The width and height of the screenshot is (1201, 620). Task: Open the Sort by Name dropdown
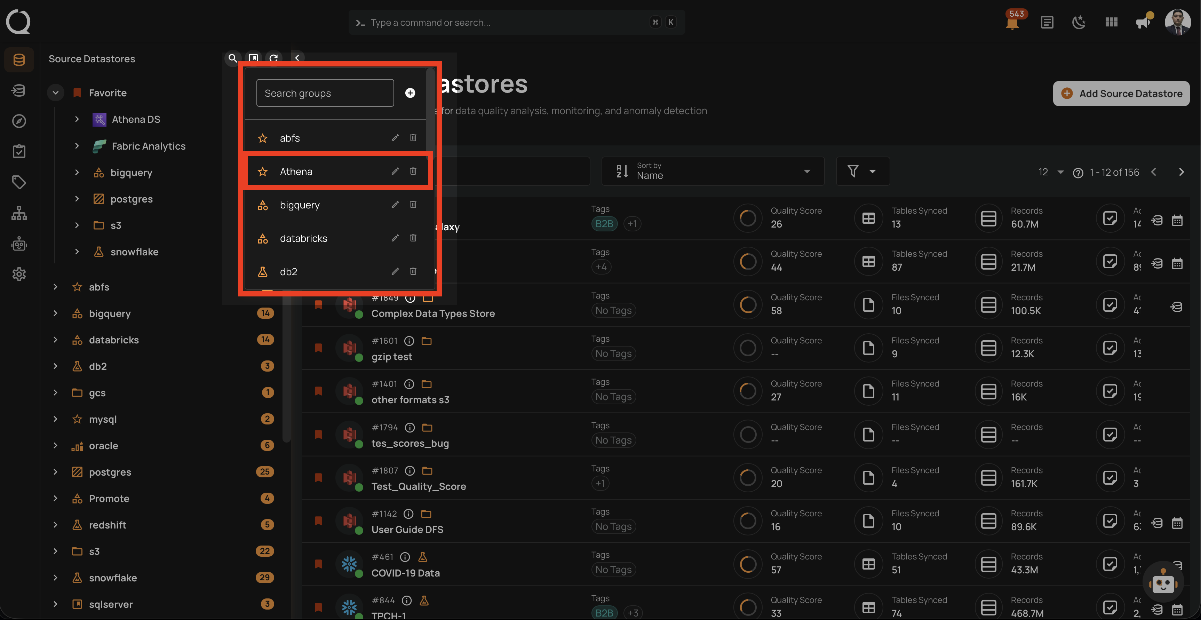click(713, 171)
